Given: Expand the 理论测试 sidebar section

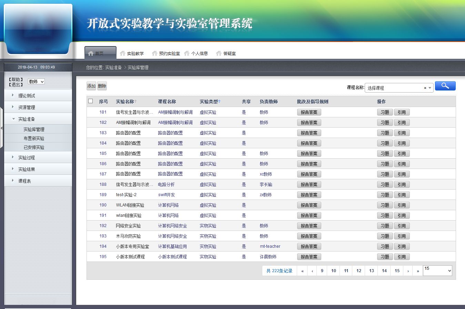Looking at the screenshot, I should click(x=27, y=96).
